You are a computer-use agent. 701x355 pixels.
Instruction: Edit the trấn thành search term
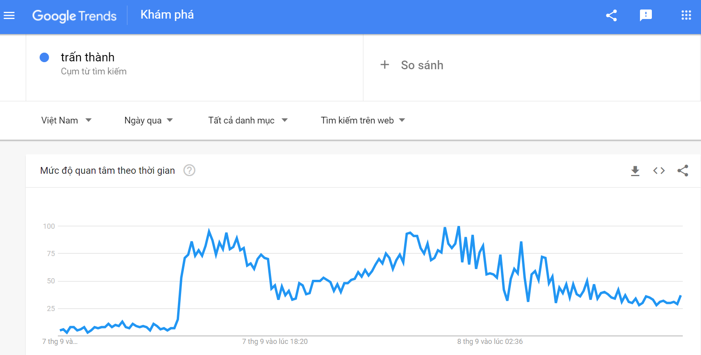click(x=88, y=57)
